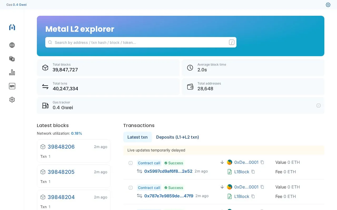Click the Total blocks 39,847,727 card
This screenshot has width=337, height=210.
108,68
